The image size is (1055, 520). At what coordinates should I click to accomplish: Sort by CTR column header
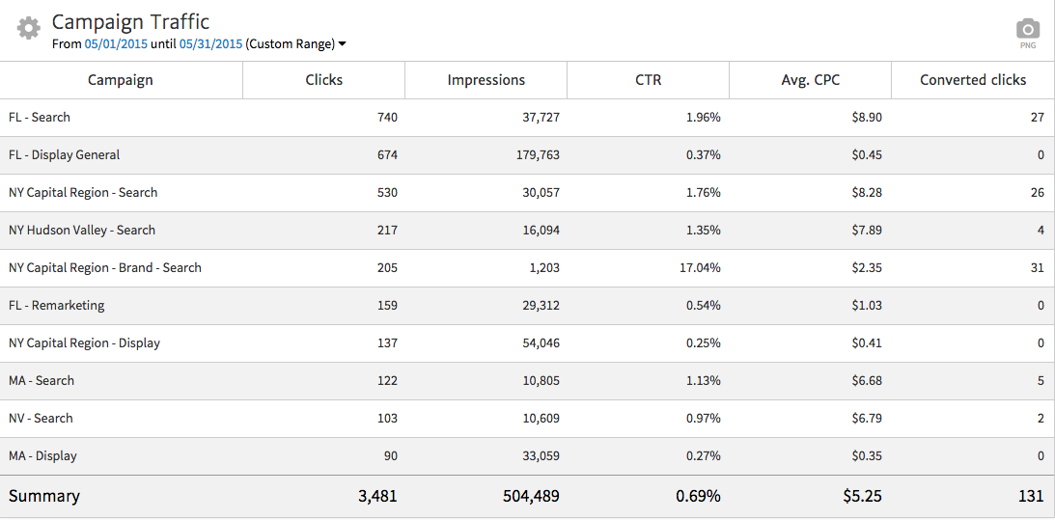[648, 80]
